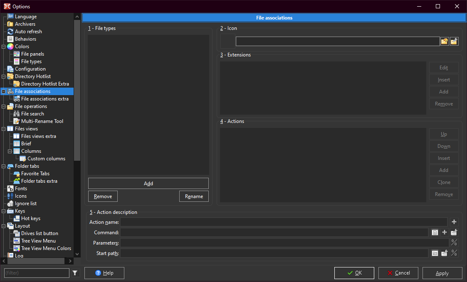Click the filter funnel icon beside filter box

click(75, 273)
